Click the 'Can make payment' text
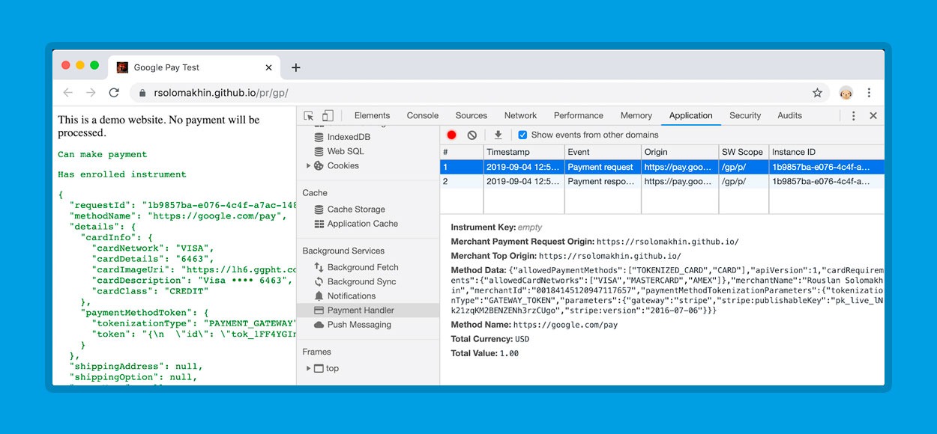Image resolution: width=937 pixels, height=434 pixels. (103, 155)
